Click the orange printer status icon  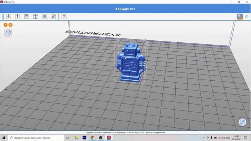[240, 16]
